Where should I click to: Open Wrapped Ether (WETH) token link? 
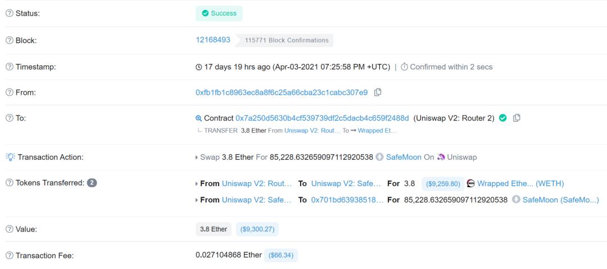(520, 184)
